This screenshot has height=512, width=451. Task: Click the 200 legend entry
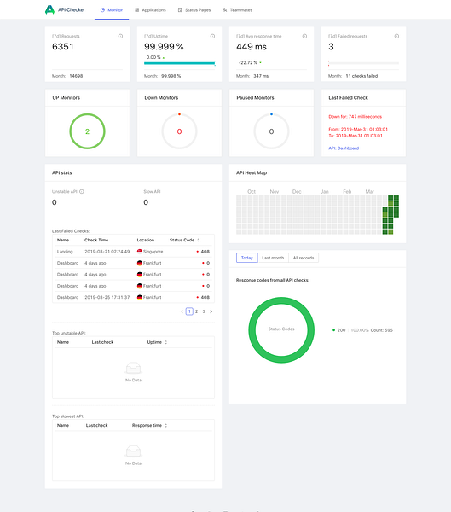(x=362, y=330)
